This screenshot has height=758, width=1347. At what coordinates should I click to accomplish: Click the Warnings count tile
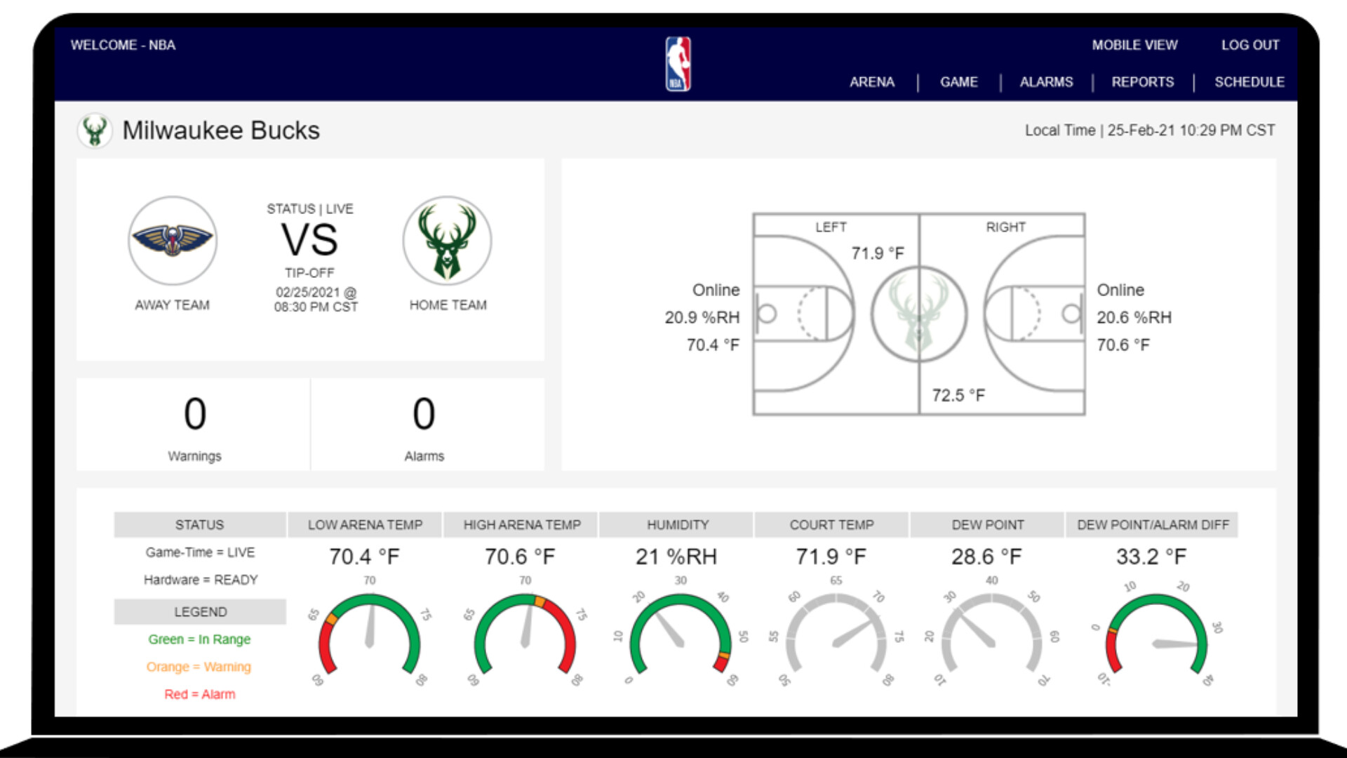coord(194,425)
